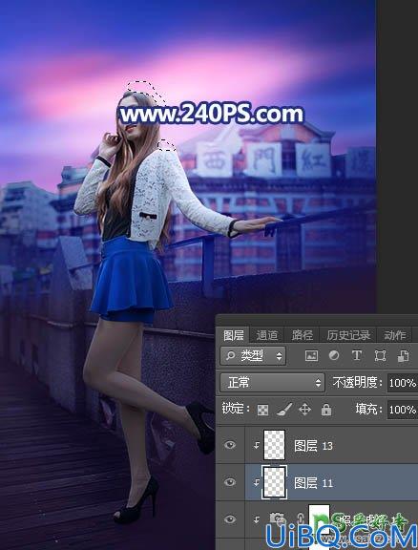The width and height of the screenshot is (418, 550).
Task: Toggle lock image pixels brush icon
Action: pyautogui.click(x=284, y=410)
